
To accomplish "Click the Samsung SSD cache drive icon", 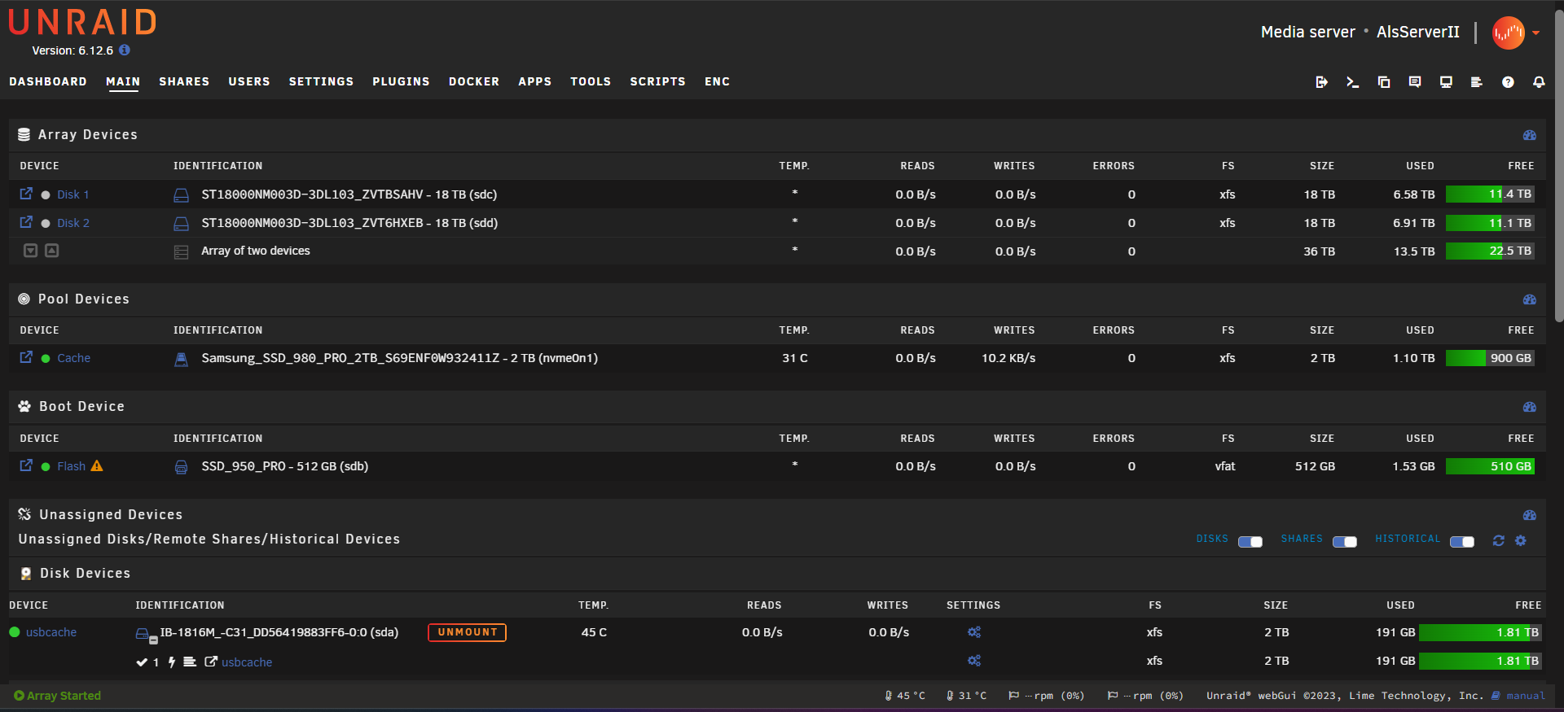I will [x=181, y=359].
